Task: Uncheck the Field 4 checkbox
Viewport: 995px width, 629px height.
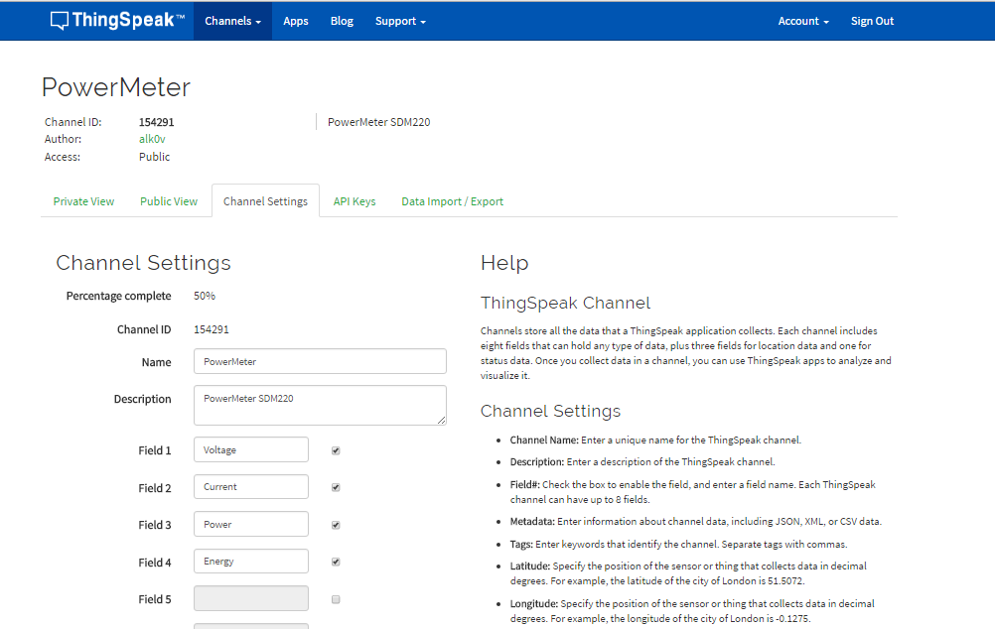Action: pos(336,562)
